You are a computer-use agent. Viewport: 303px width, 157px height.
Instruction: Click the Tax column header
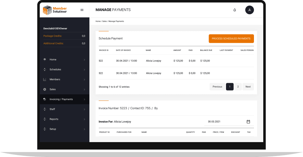tap(249, 132)
